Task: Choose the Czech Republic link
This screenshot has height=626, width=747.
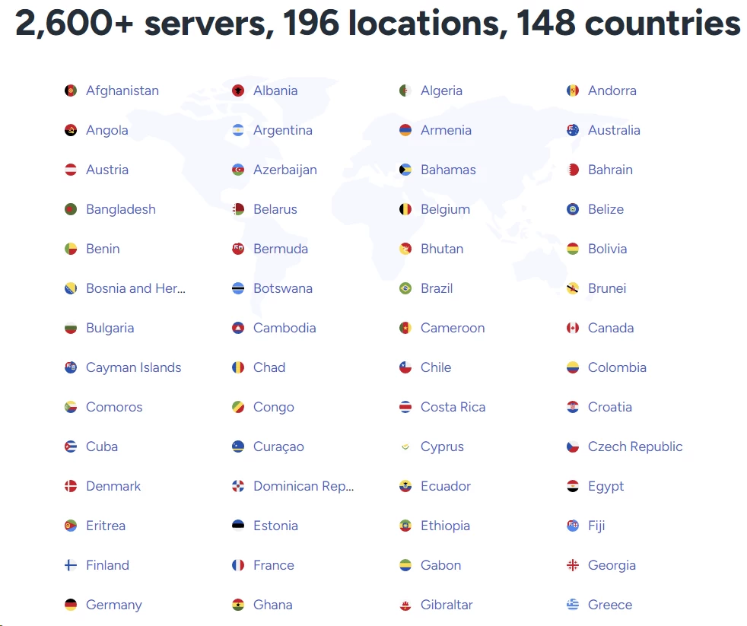Action: point(635,446)
